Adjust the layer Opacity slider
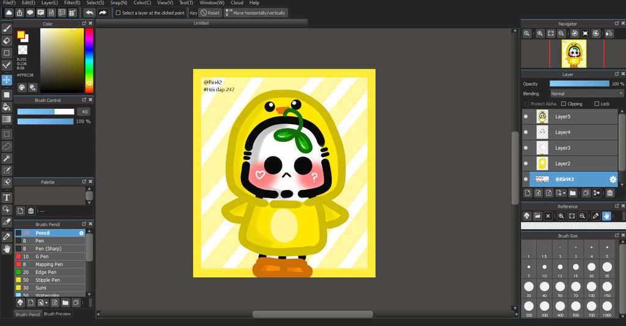 click(580, 84)
